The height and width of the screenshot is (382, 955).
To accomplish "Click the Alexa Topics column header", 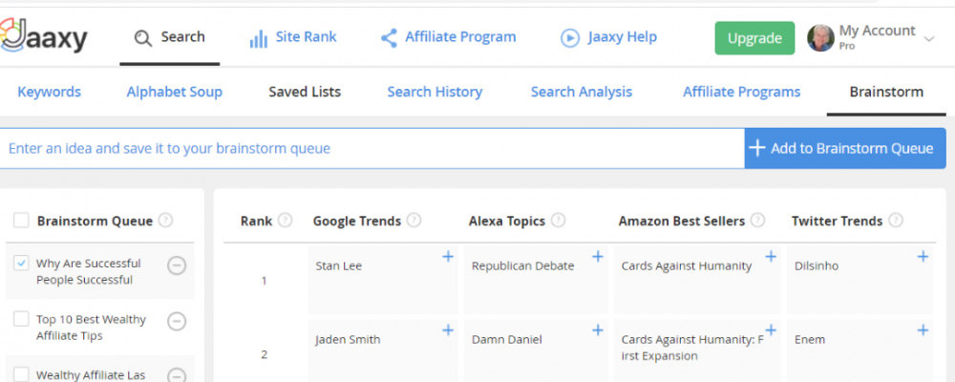I will (507, 221).
